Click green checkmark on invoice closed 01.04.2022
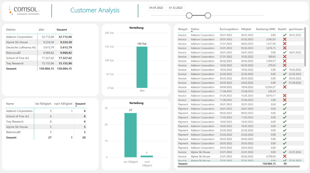The width and height of the screenshot is (310, 173). tap(285, 83)
